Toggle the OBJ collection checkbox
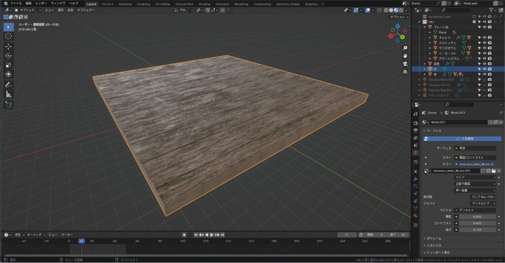 474,22
